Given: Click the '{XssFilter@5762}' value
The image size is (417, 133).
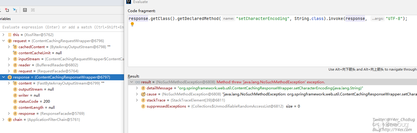Looking at the screenshot, I should click(39, 35).
